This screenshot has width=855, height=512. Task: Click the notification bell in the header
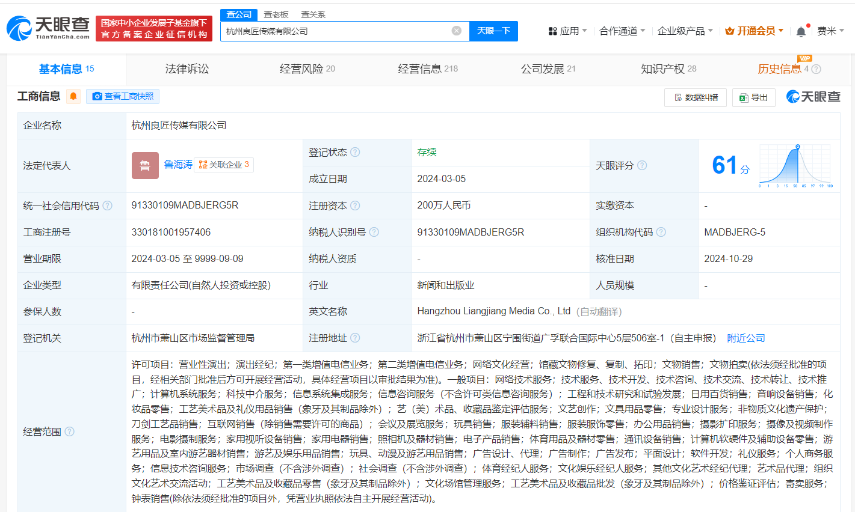801,31
